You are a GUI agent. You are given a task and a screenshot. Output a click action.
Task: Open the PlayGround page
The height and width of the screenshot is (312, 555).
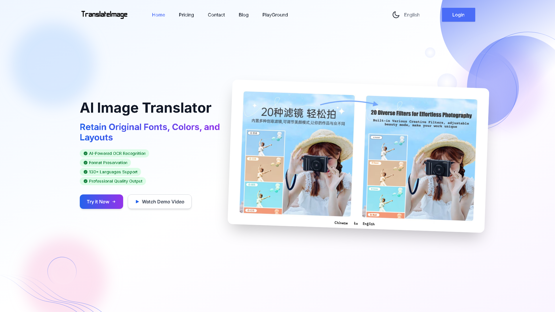(x=275, y=15)
